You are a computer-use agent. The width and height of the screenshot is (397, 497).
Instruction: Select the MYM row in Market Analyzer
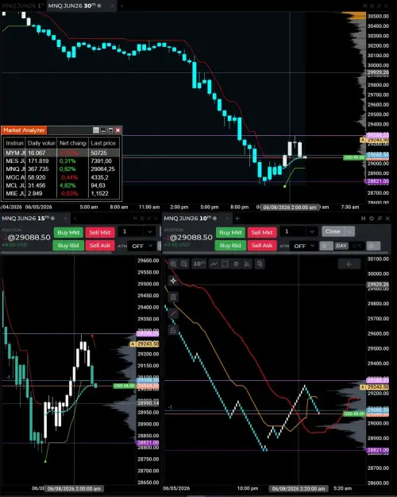61,153
